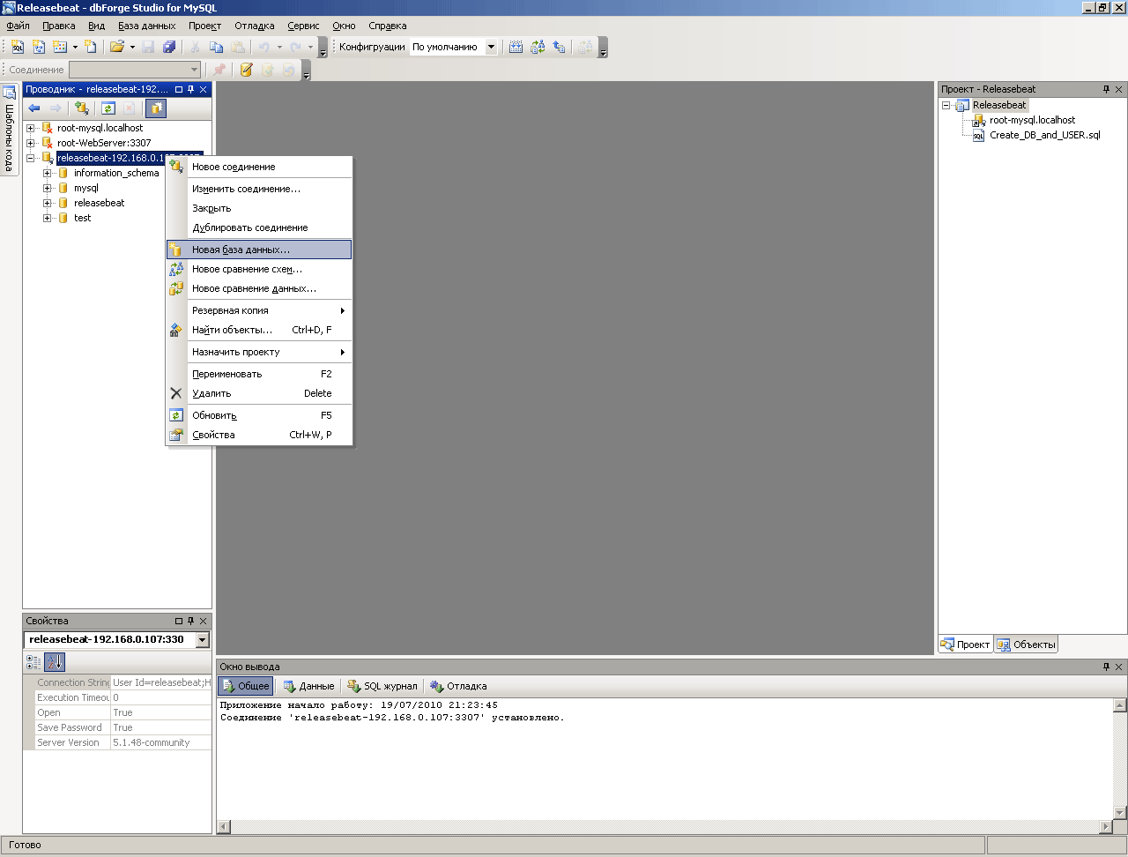Toggle auto-hide pin of Свойства panel
The image size is (1128, 857).
191,621
